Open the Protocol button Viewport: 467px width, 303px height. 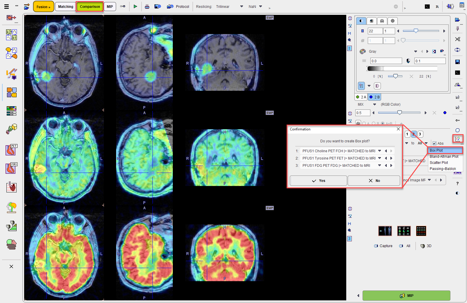(178, 6)
